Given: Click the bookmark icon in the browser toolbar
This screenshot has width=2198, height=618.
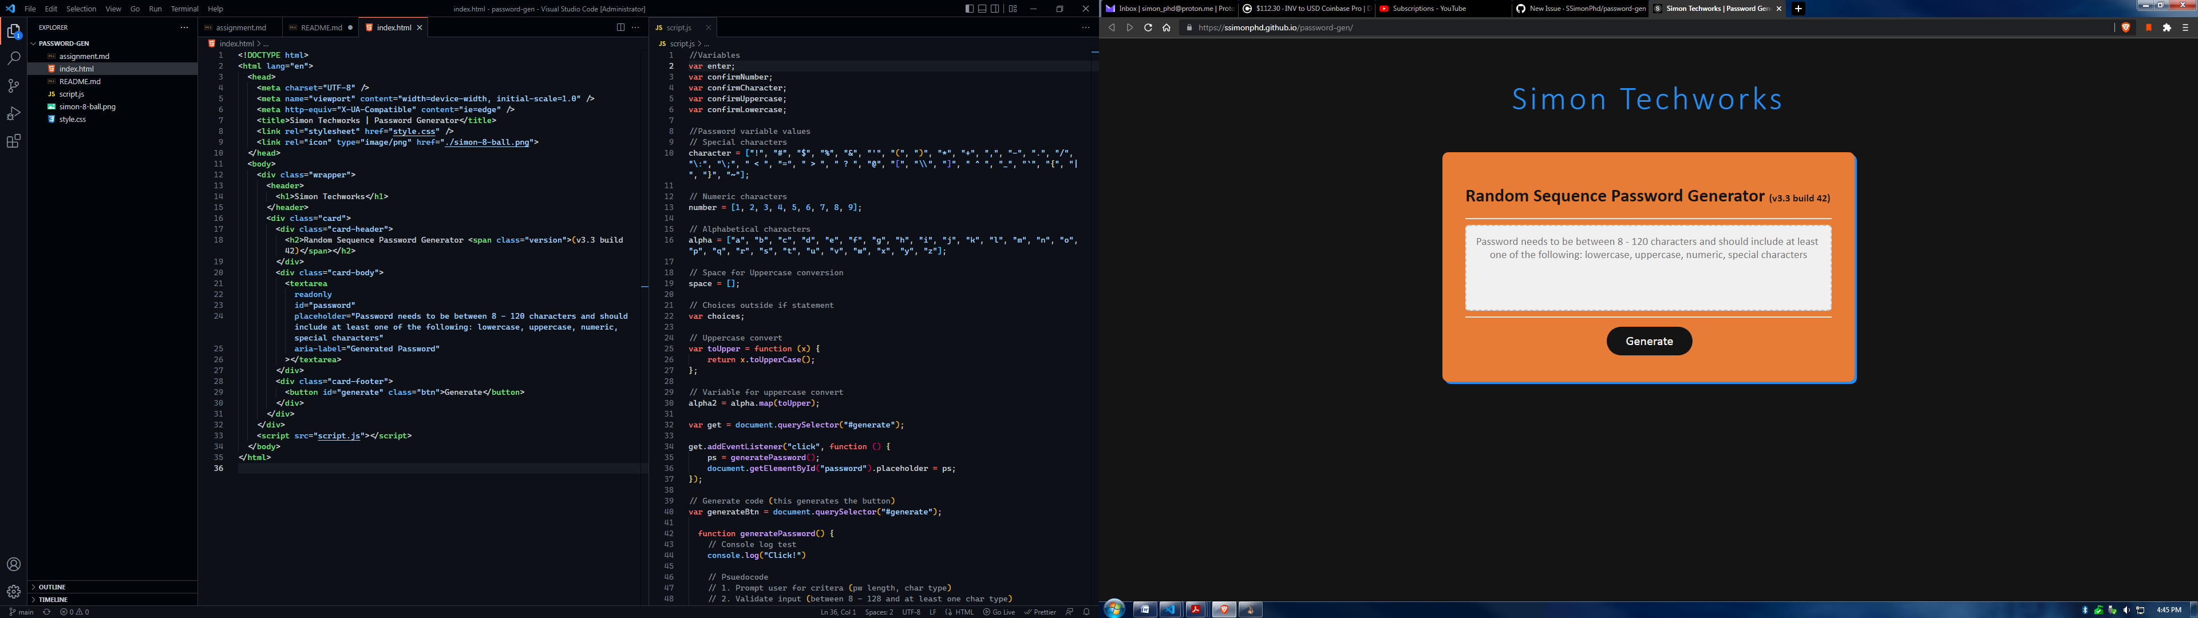Looking at the screenshot, I should (2149, 27).
